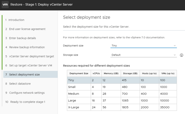The width and height of the screenshot is (185, 114).
Task: Select step 8 Select datastore
Action: [x=18, y=84]
